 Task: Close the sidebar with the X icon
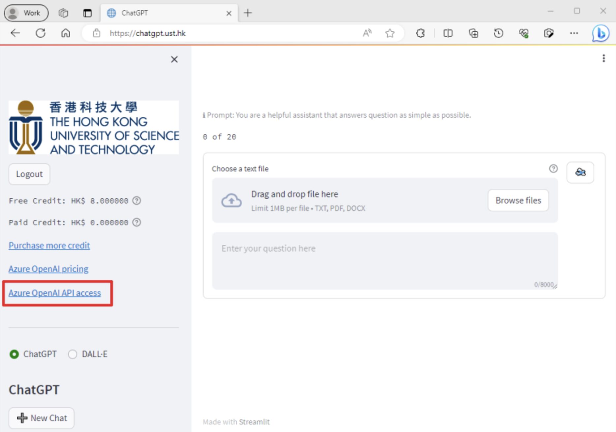pyautogui.click(x=174, y=59)
